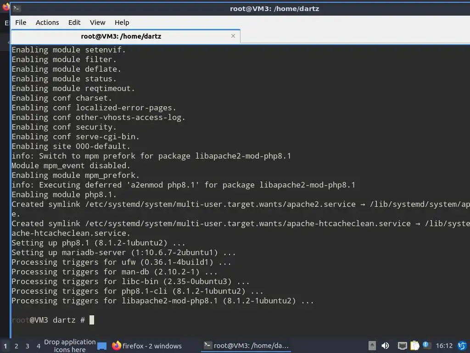Click the 'Processing triggers for php8.1-cli' line
Screen dimensions: 470x353
point(137,291)
